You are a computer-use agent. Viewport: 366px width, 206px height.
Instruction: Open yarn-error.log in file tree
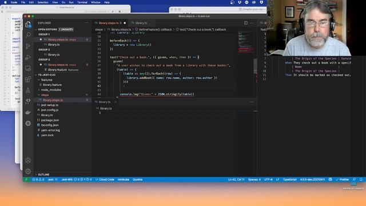50,130
